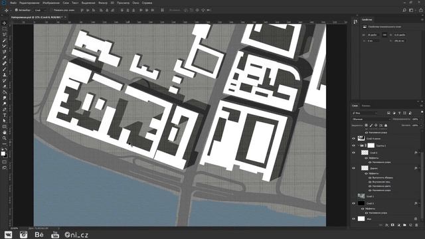Viewport: 425px width, 239px height.
Task: Select the Move tool in the toolbox
Action: [x=5, y=23]
